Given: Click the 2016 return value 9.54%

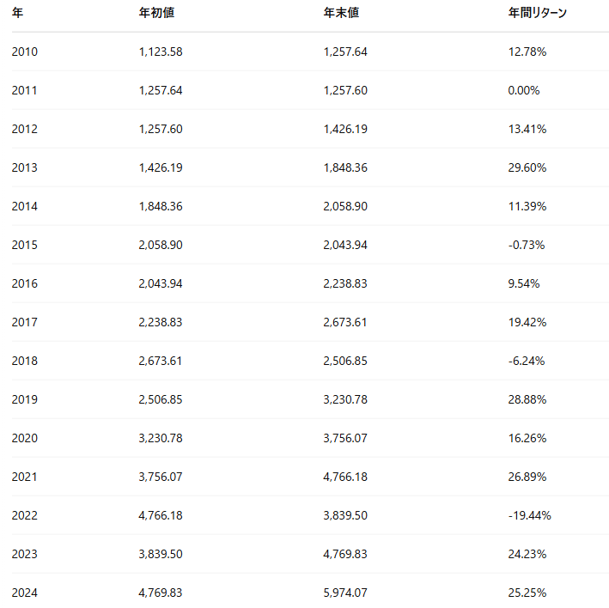Looking at the screenshot, I should [x=524, y=283].
